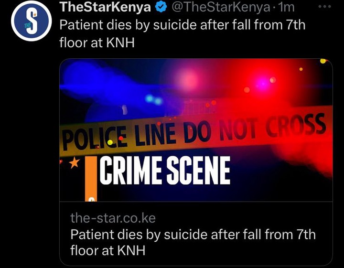Open the @TheStarKenya handle link

221,7
